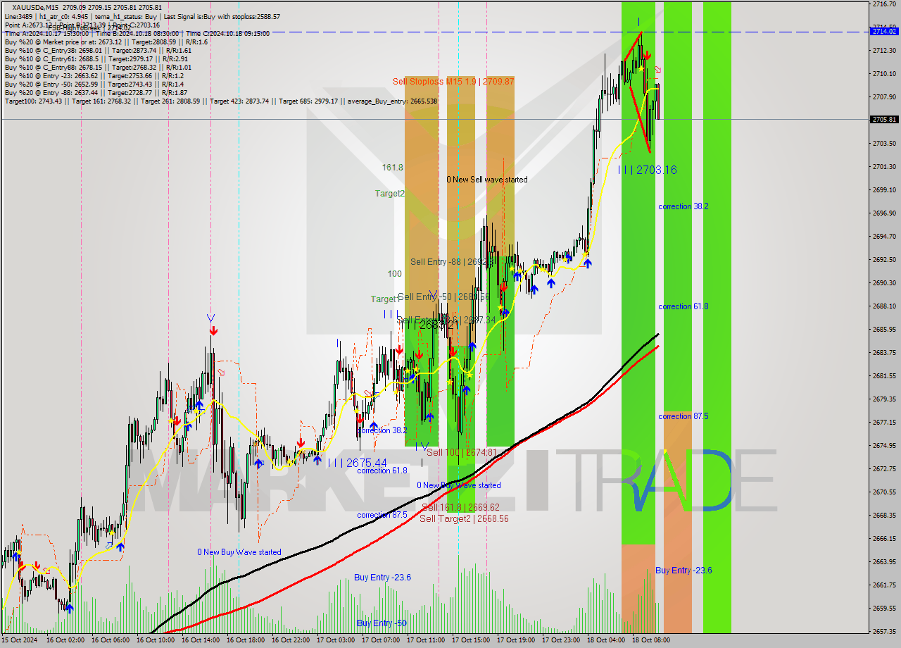
Task: Click the '16 Oct 22:00' time label
Action: tap(290, 640)
